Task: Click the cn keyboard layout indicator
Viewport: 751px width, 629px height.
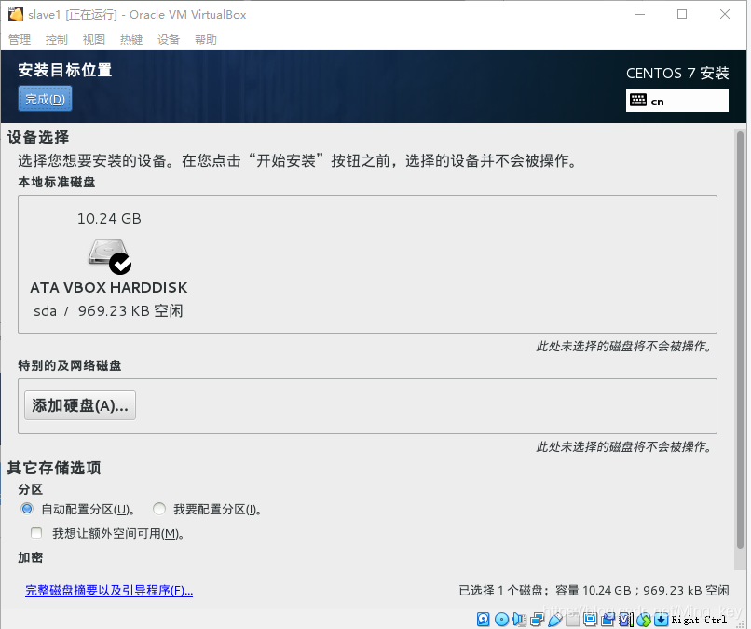Action: point(677,100)
